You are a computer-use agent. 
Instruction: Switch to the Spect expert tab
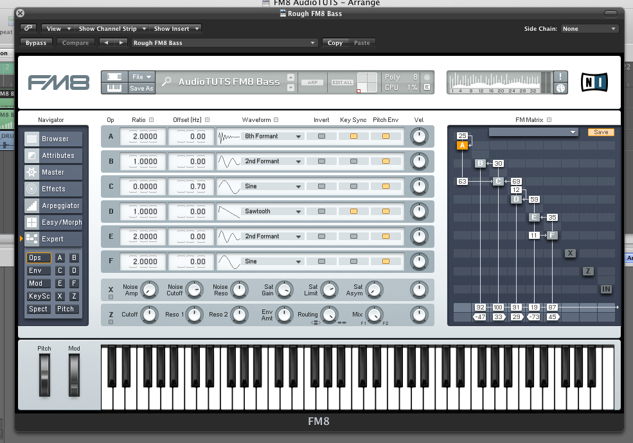pyautogui.click(x=39, y=309)
